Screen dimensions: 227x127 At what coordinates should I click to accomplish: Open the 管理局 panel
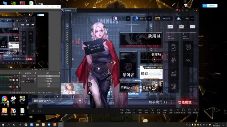(151, 58)
